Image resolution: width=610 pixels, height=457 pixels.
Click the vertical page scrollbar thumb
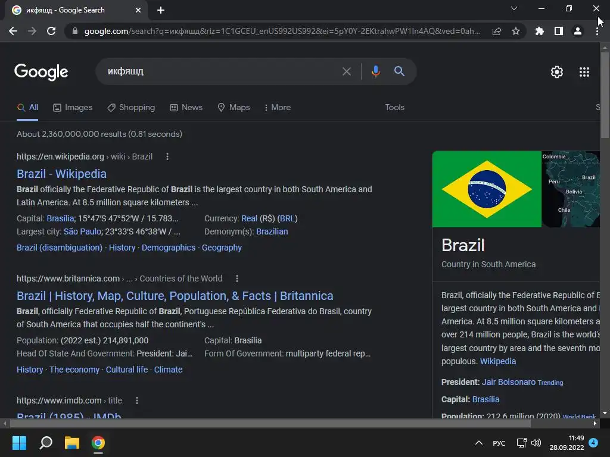click(x=605, y=95)
